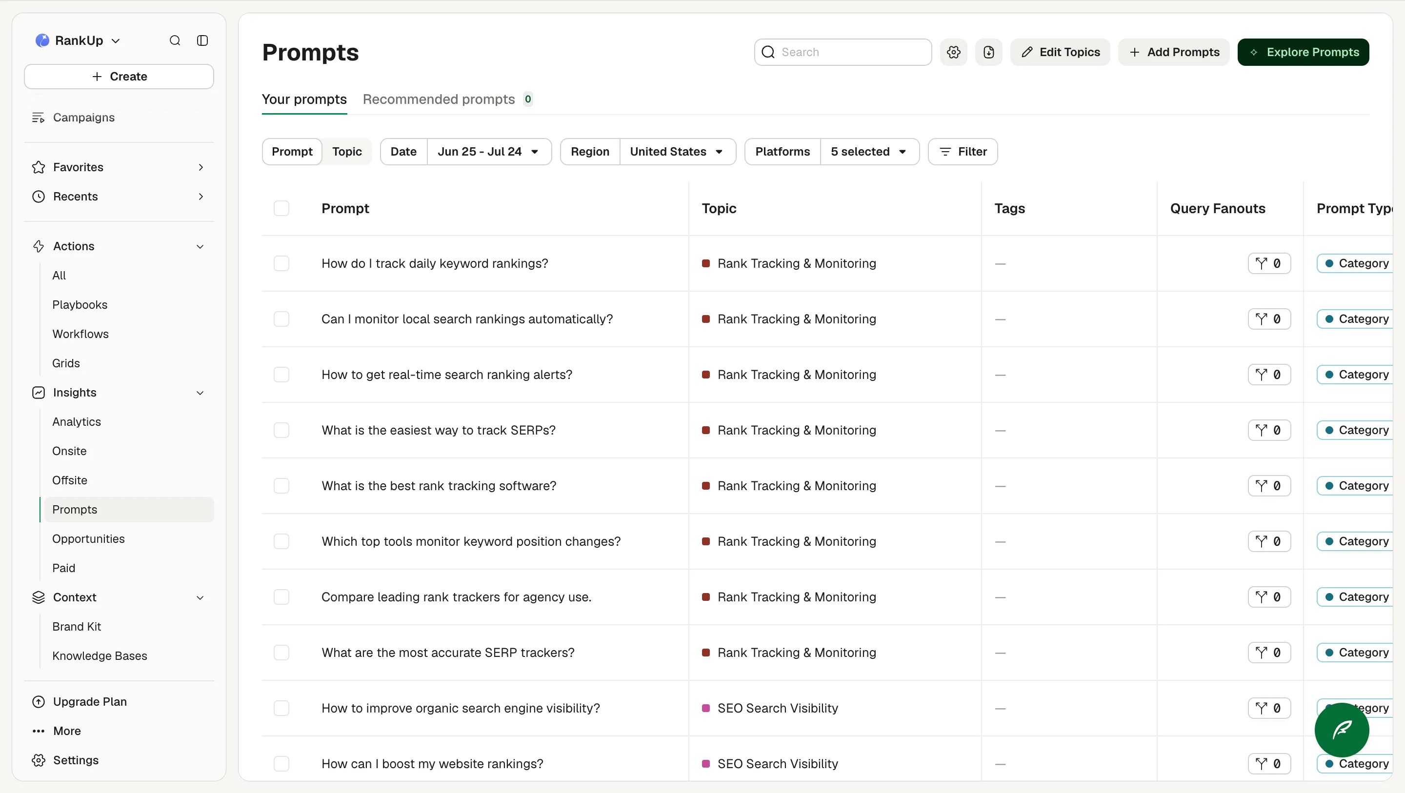Open Analytics in the sidebar
This screenshot has height=793, width=1405.
click(x=77, y=421)
